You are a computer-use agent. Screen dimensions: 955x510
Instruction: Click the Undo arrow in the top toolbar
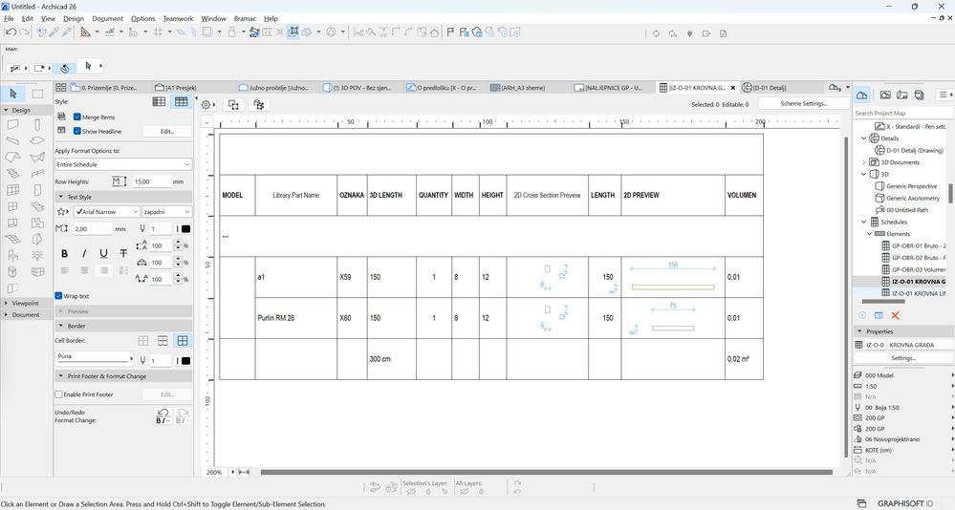click(x=11, y=32)
